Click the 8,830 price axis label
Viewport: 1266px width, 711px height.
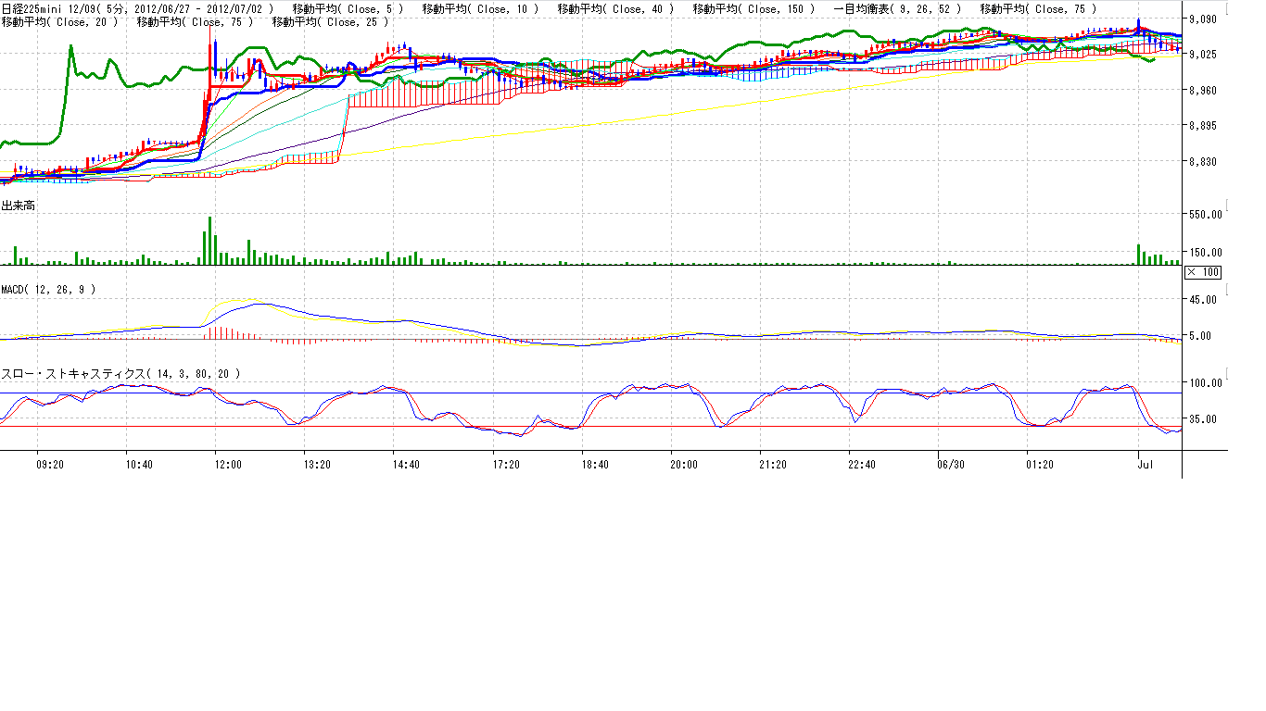pos(1209,162)
